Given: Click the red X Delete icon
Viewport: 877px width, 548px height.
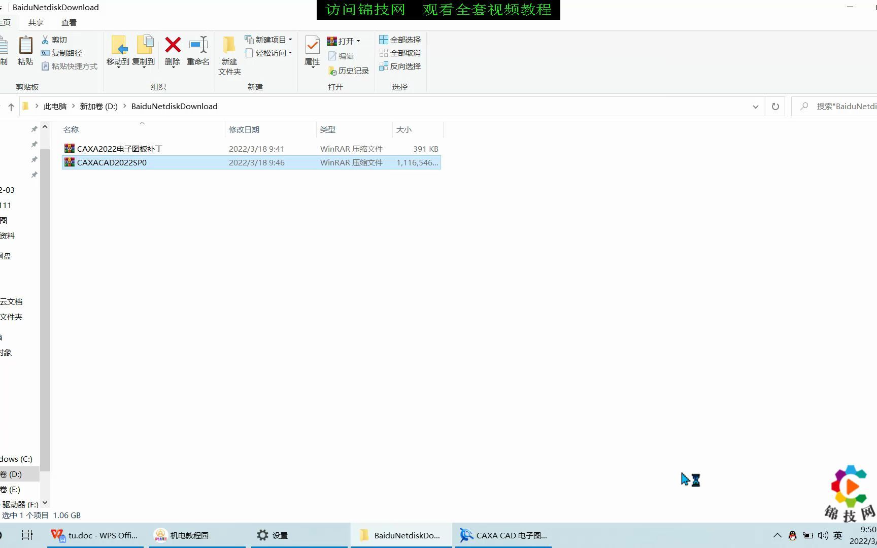Looking at the screenshot, I should (173, 45).
